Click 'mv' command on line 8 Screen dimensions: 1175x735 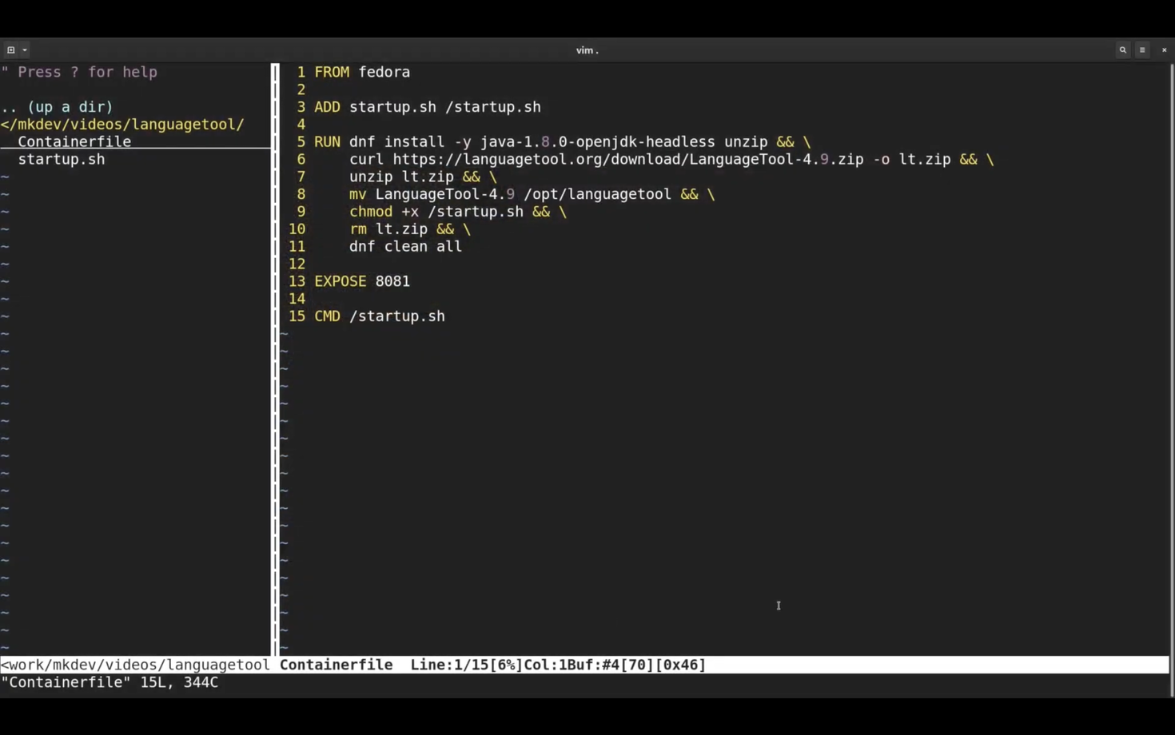357,194
